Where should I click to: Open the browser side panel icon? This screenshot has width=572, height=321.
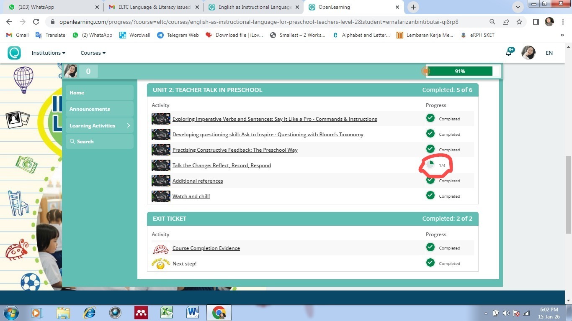(536, 22)
